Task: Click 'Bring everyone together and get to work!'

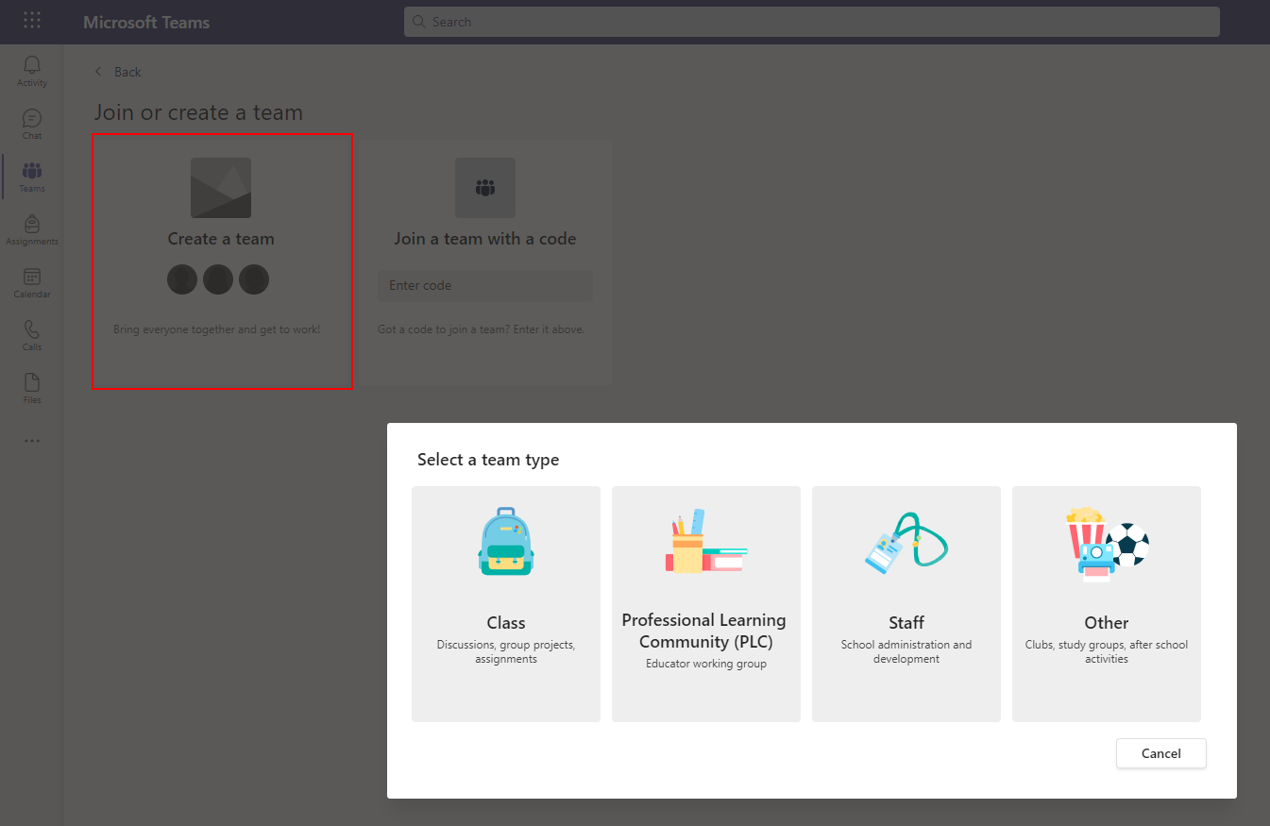Action: coord(217,329)
